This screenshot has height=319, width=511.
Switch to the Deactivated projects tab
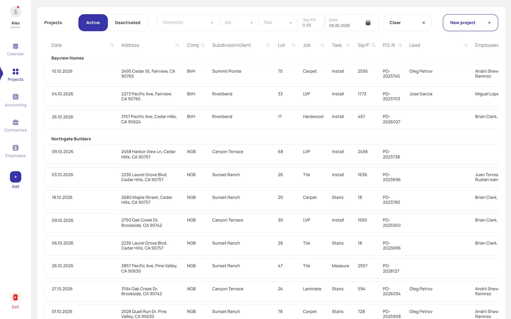tap(128, 23)
